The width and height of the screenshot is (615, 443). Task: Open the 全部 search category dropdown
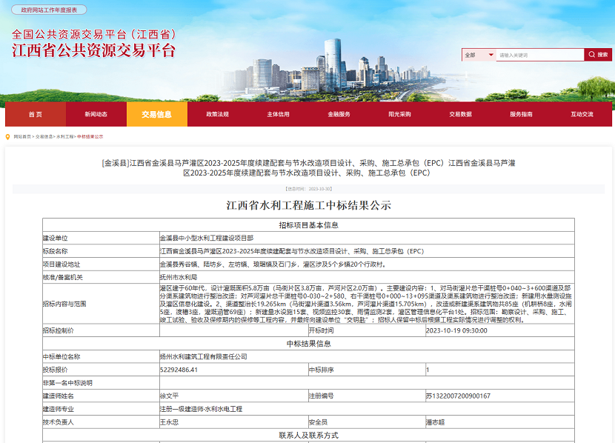479,55
